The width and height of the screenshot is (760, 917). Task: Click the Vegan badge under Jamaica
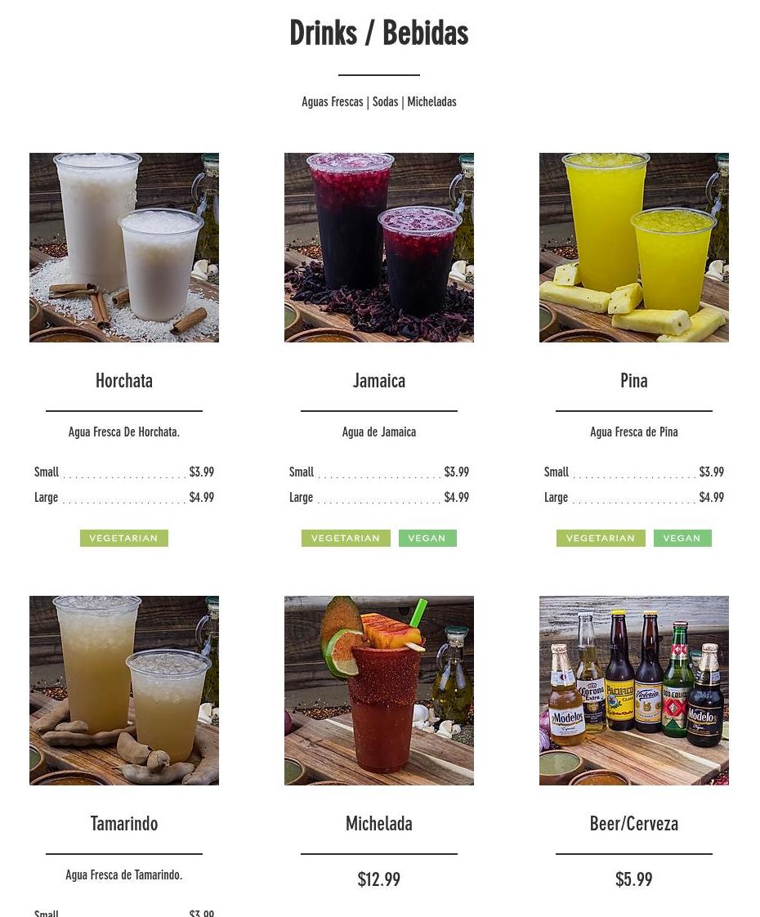[427, 538]
